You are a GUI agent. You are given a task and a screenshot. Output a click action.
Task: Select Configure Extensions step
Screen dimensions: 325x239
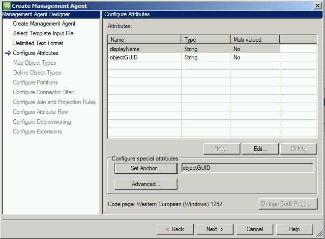tap(37, 132)
